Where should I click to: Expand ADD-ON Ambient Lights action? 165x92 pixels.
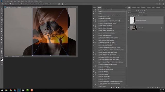pos(98,66)
